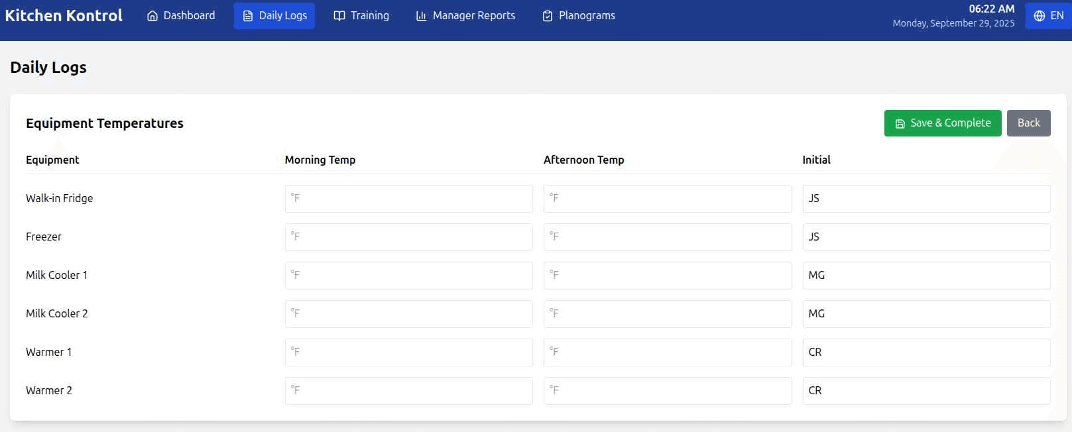Click the save icon in Save & Complete

(900, 124)
